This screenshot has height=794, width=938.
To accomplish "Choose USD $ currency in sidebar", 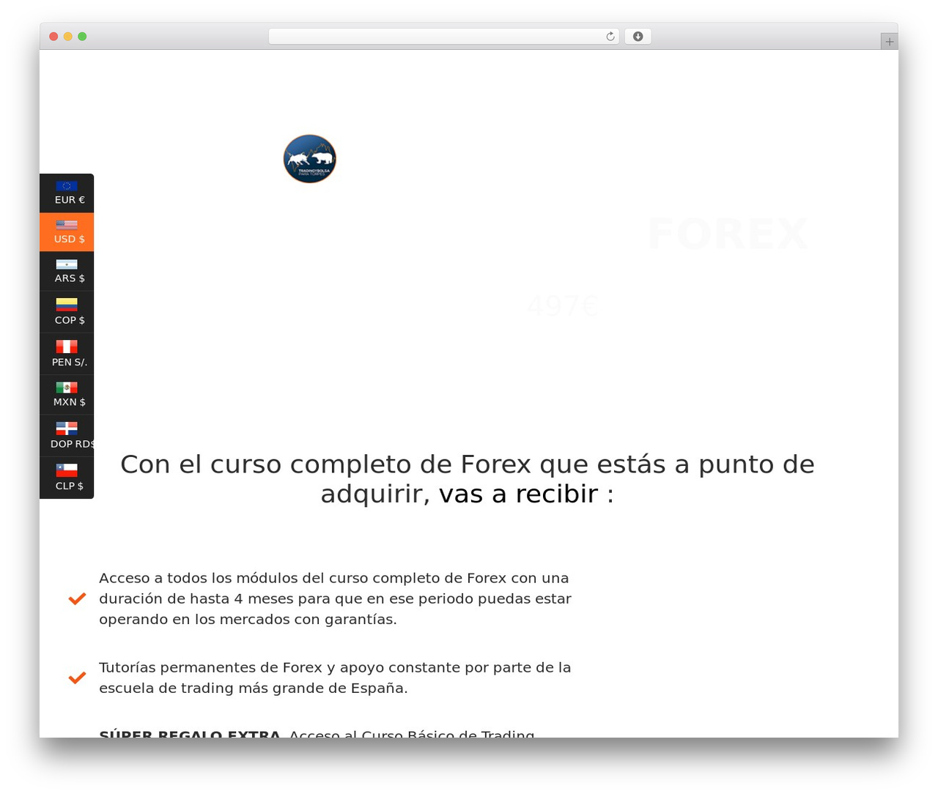I will click(67, 232).
